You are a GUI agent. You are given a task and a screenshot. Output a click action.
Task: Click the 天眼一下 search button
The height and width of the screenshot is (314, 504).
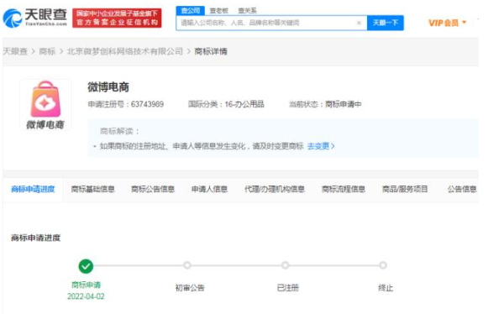pyautogui.click(x=385, y=23)
